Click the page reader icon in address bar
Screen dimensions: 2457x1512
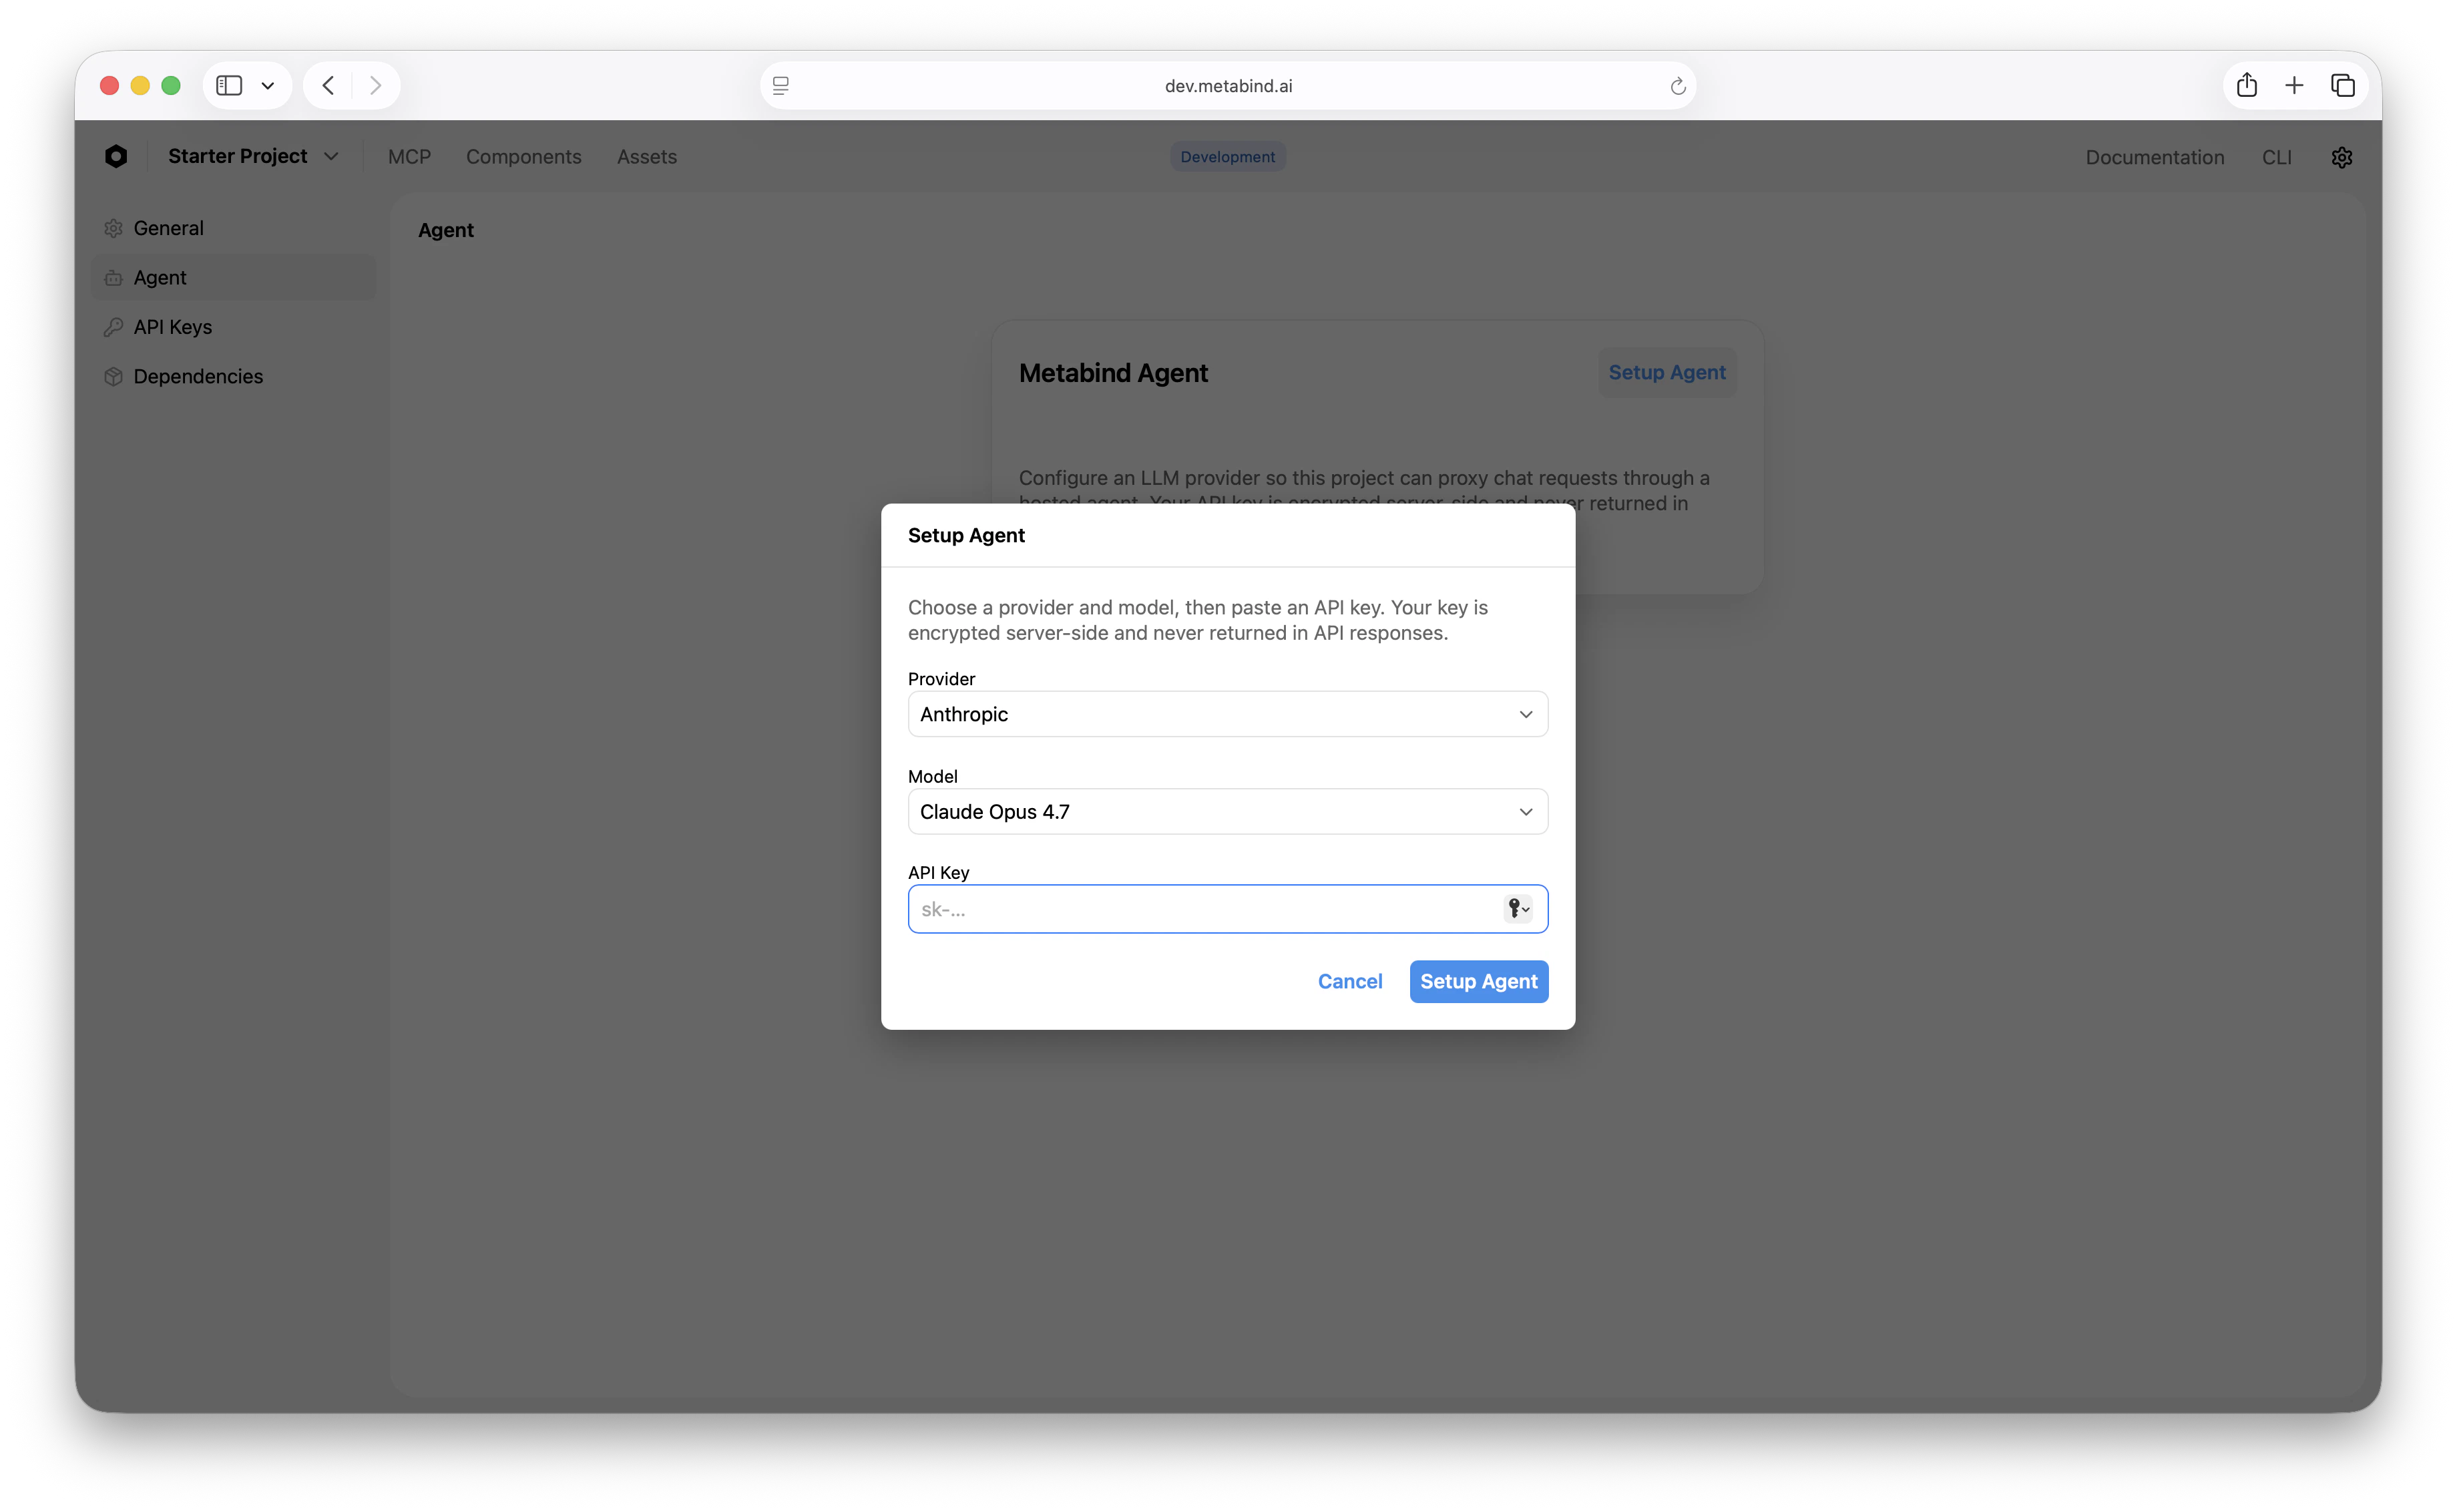tap(780, 86)
